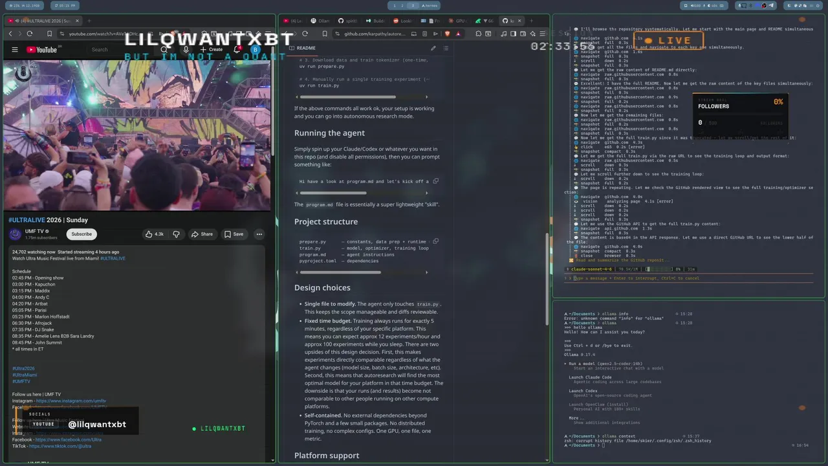Screen dimensions: 828x466
Task: Subscribe to UMF TV channel
Action: pos(82,234)
